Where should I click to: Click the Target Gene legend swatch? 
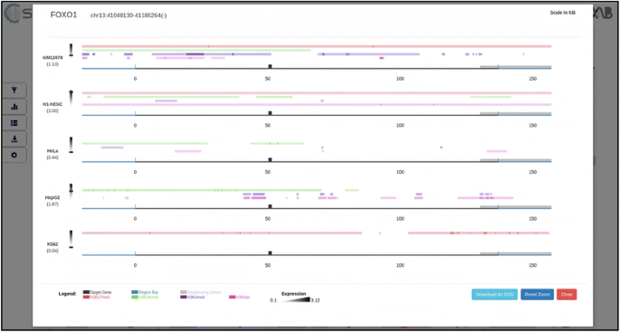coord(86,291)
